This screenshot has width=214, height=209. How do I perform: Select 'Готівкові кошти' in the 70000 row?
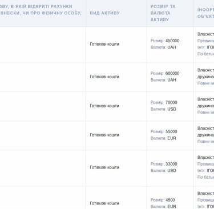click(x=104, y=106)
